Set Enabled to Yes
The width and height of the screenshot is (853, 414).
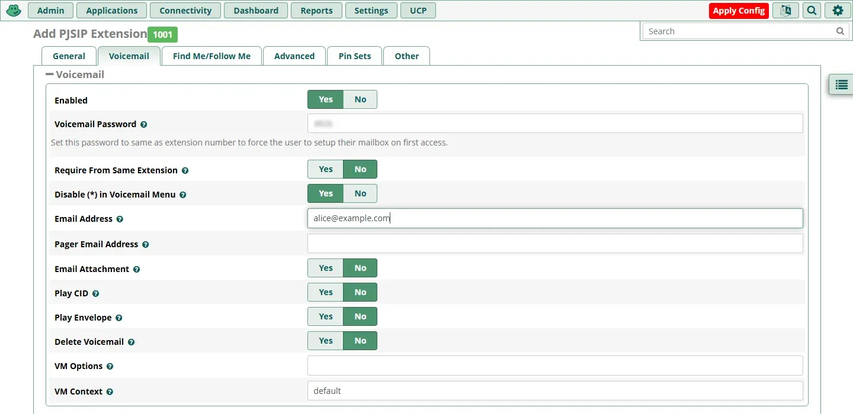pos(325,99)
